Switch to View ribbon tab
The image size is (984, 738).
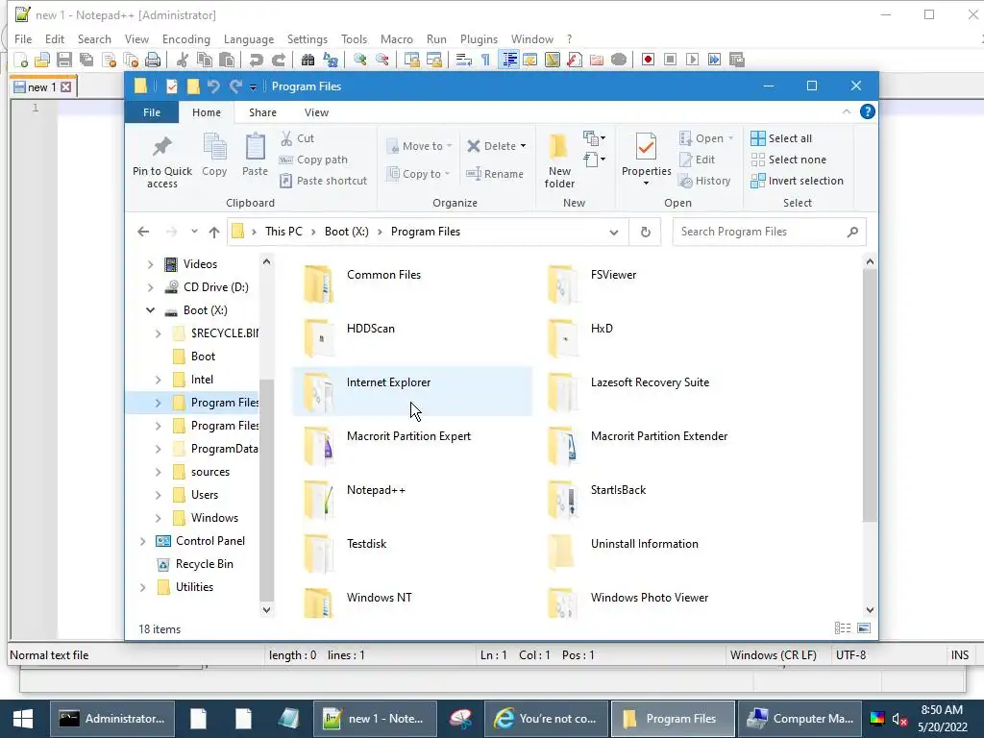point(316,112)
